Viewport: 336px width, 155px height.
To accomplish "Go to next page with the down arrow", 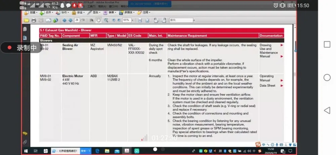I will click(x=70, y=21).
